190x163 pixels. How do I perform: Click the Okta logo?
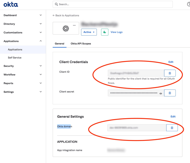point(11,5)
